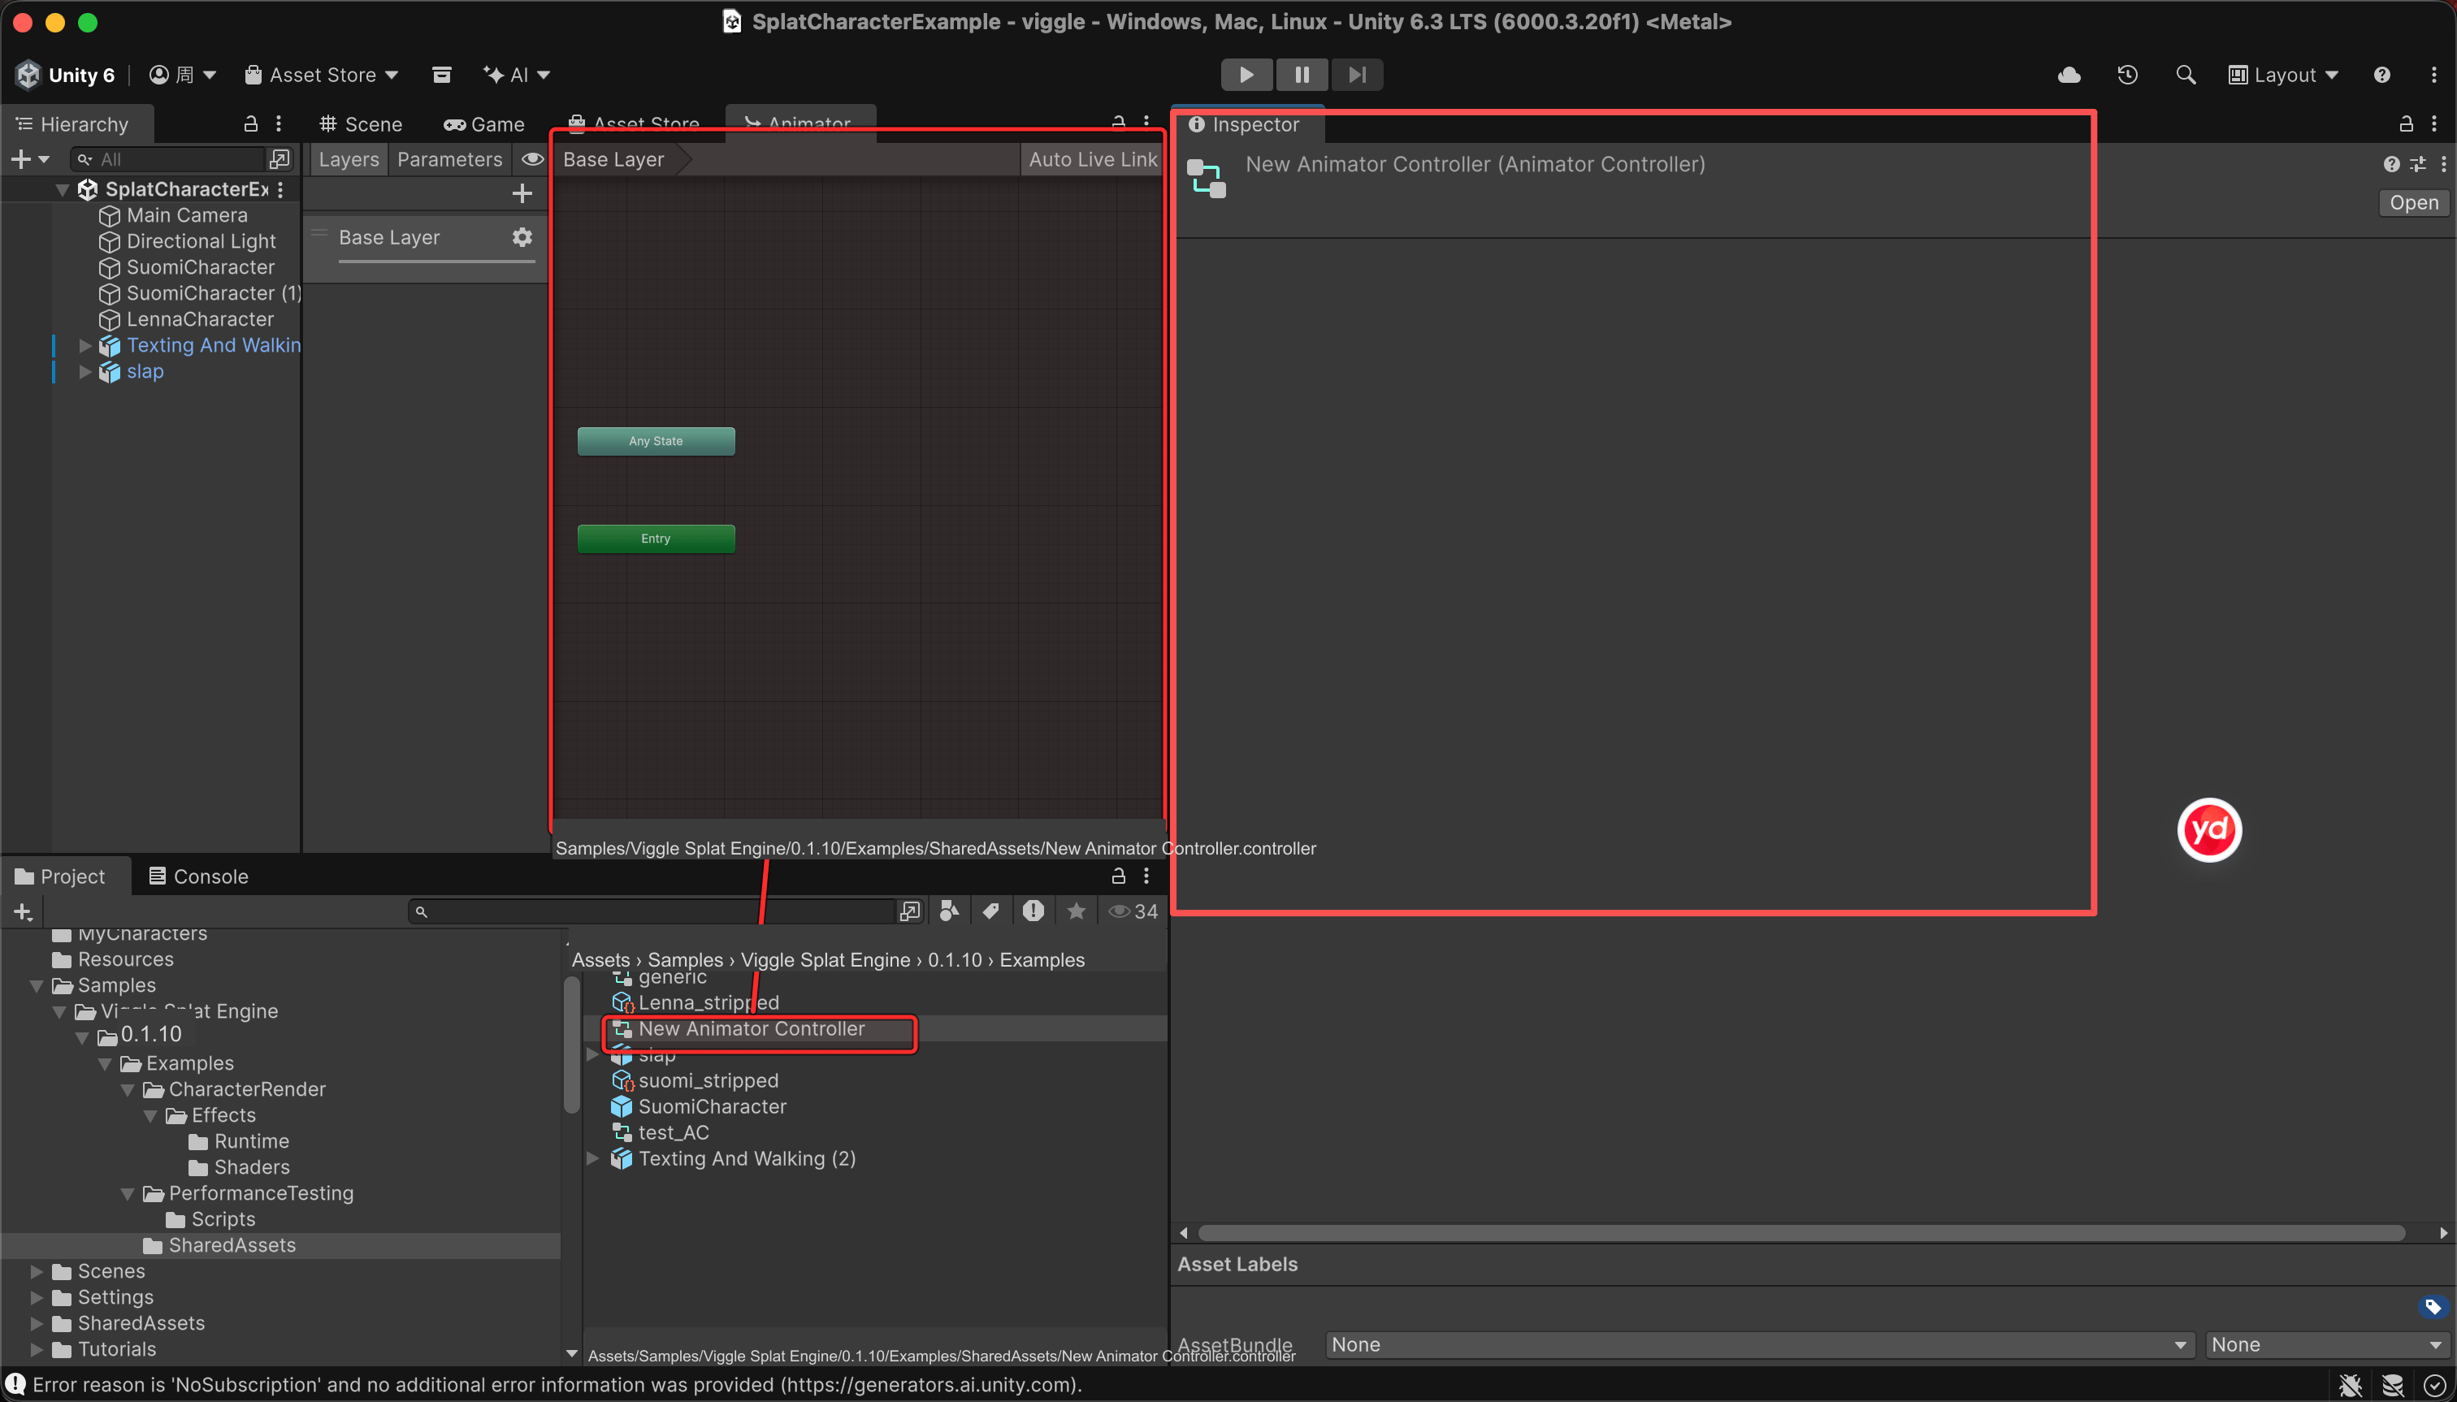Open the AI dropdown menu
This screenshot has height=1402, width=2457.
point(516,75)
